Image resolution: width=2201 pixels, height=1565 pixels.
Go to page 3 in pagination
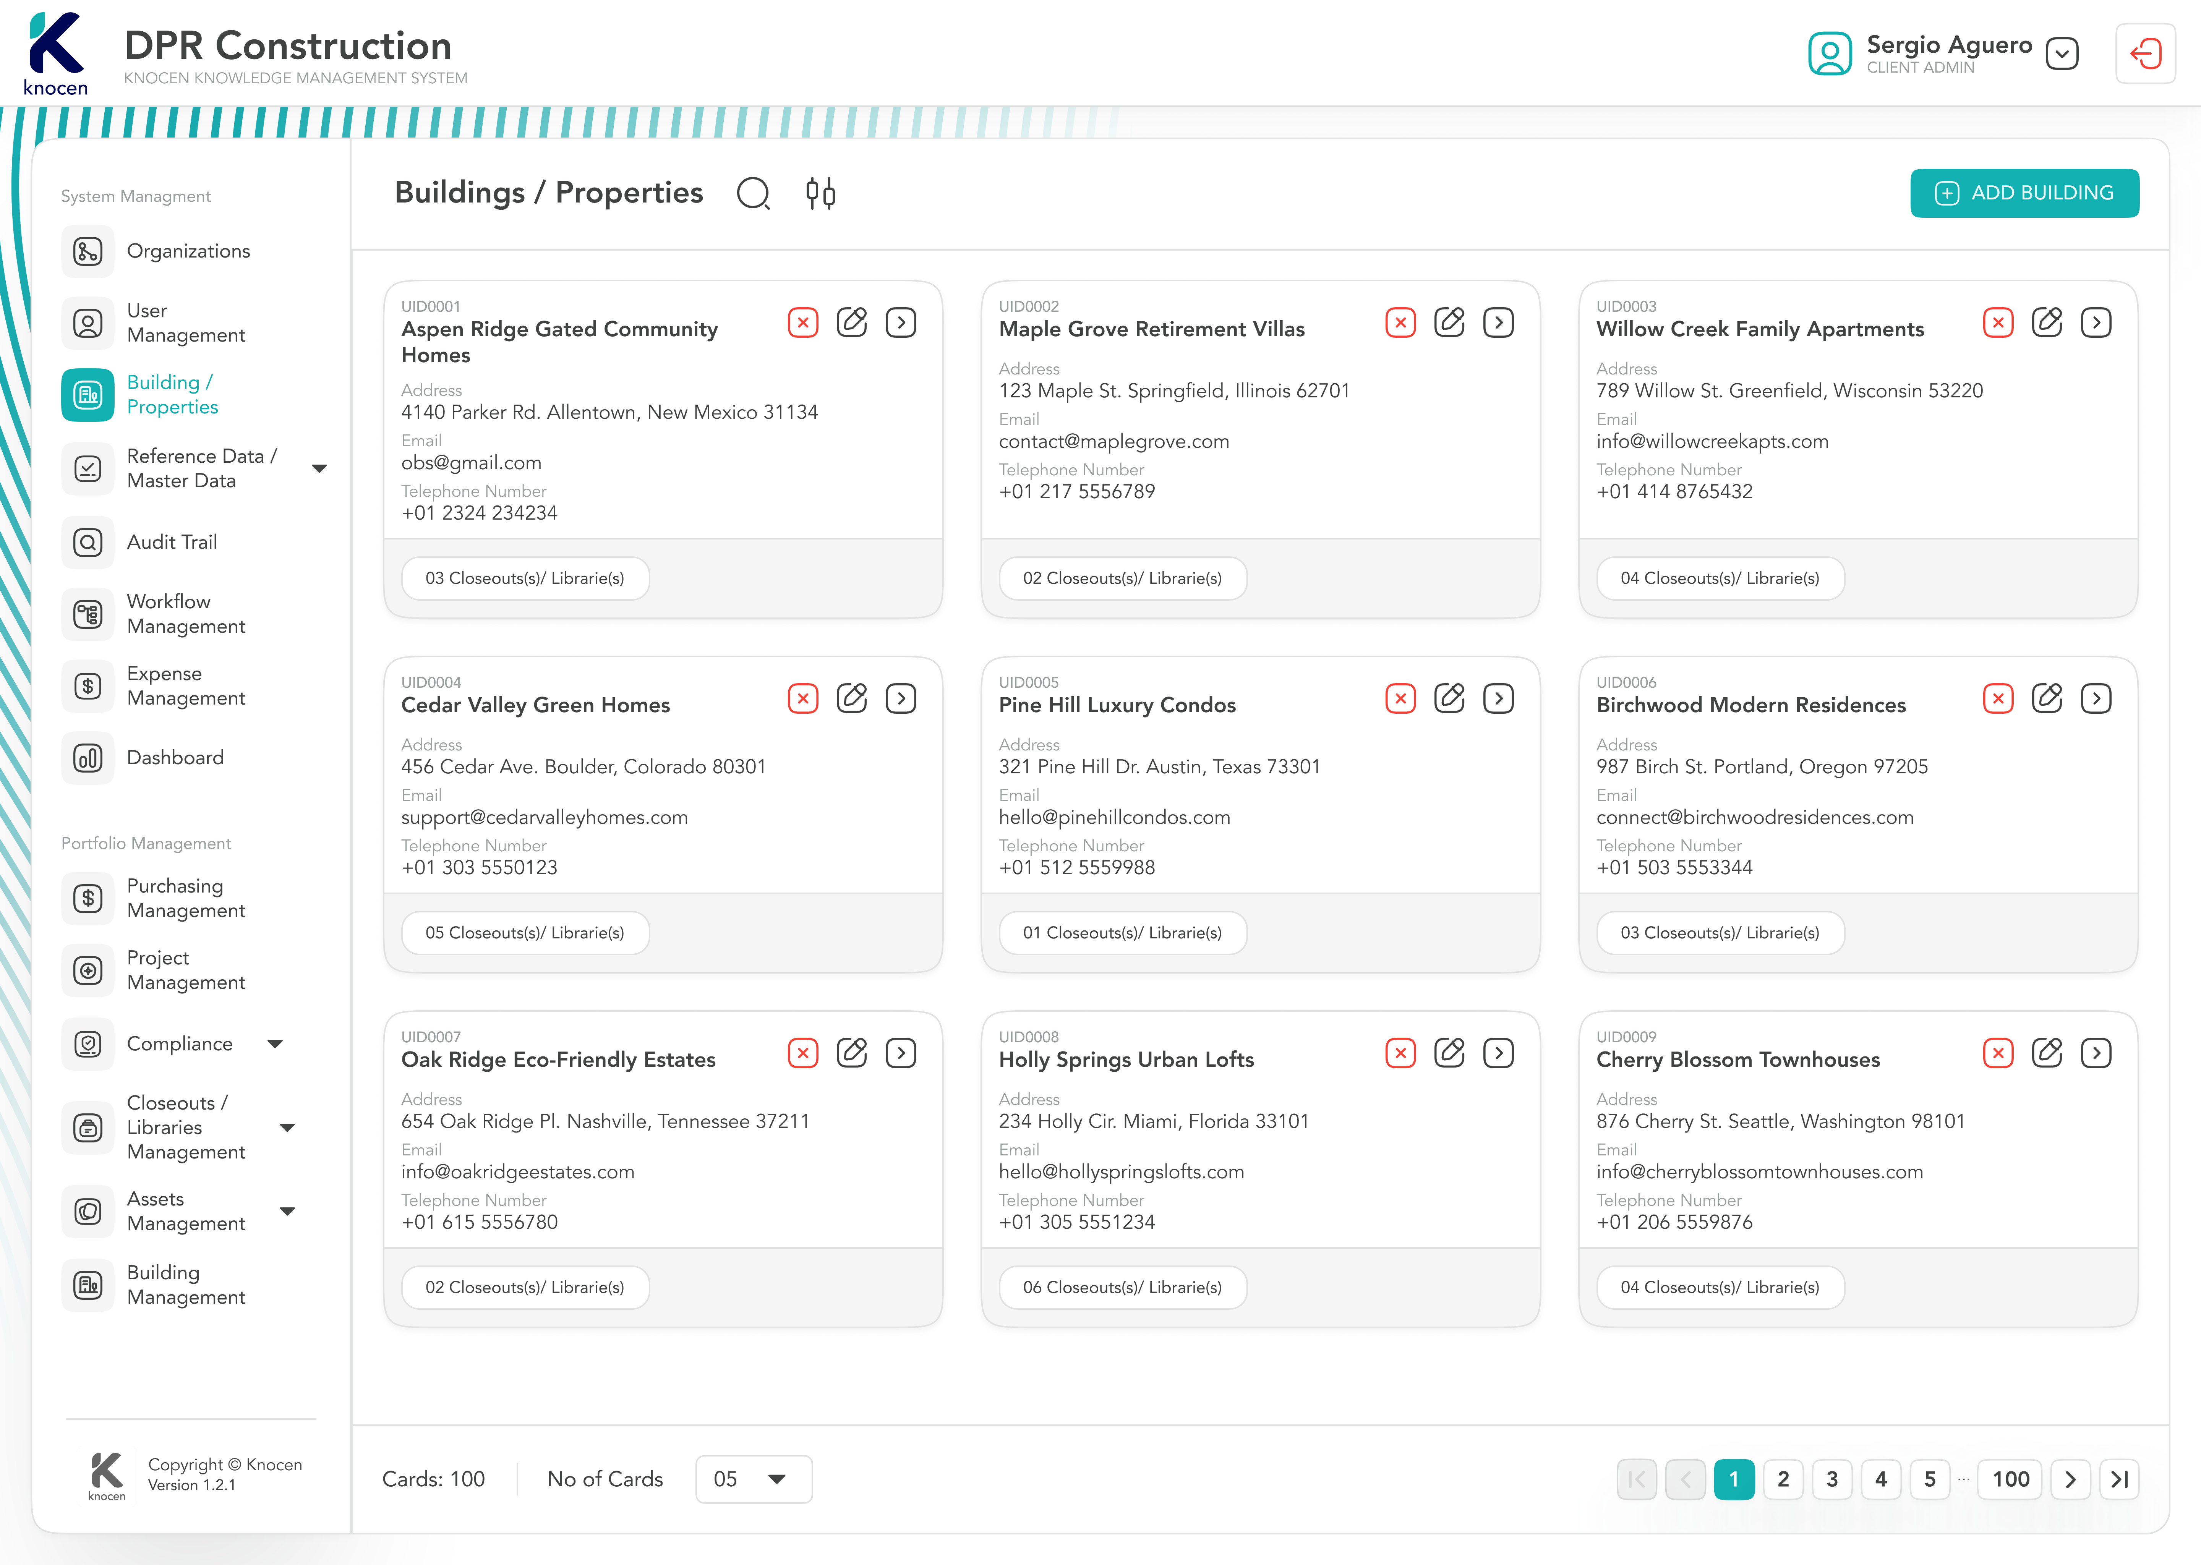click(x=1831, y=1479)
